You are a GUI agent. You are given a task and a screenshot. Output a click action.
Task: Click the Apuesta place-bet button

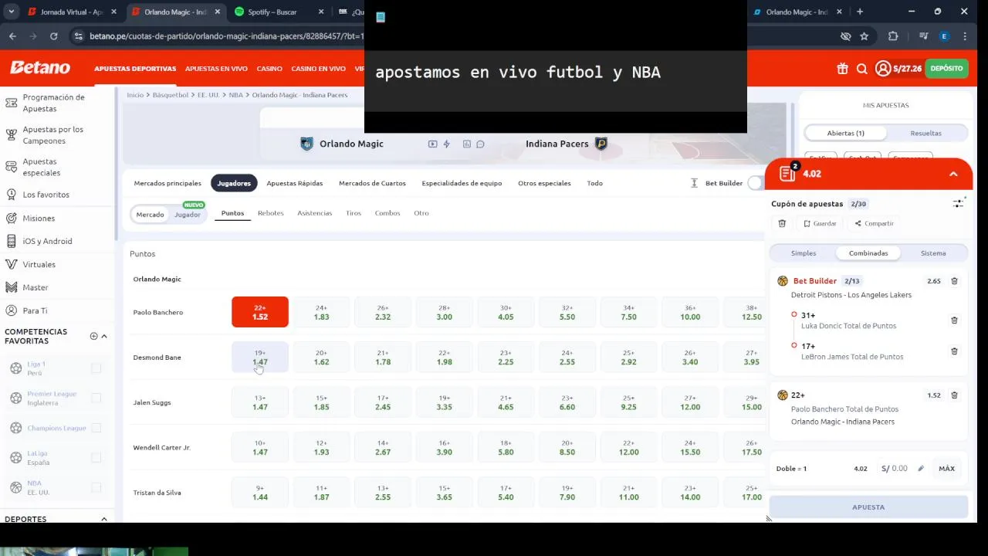point(868,507)
